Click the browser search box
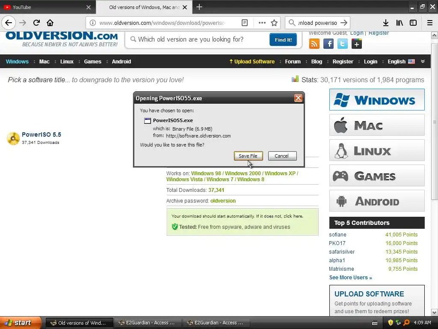The width and height of the screenshot is (438, 329). [317, 23]
